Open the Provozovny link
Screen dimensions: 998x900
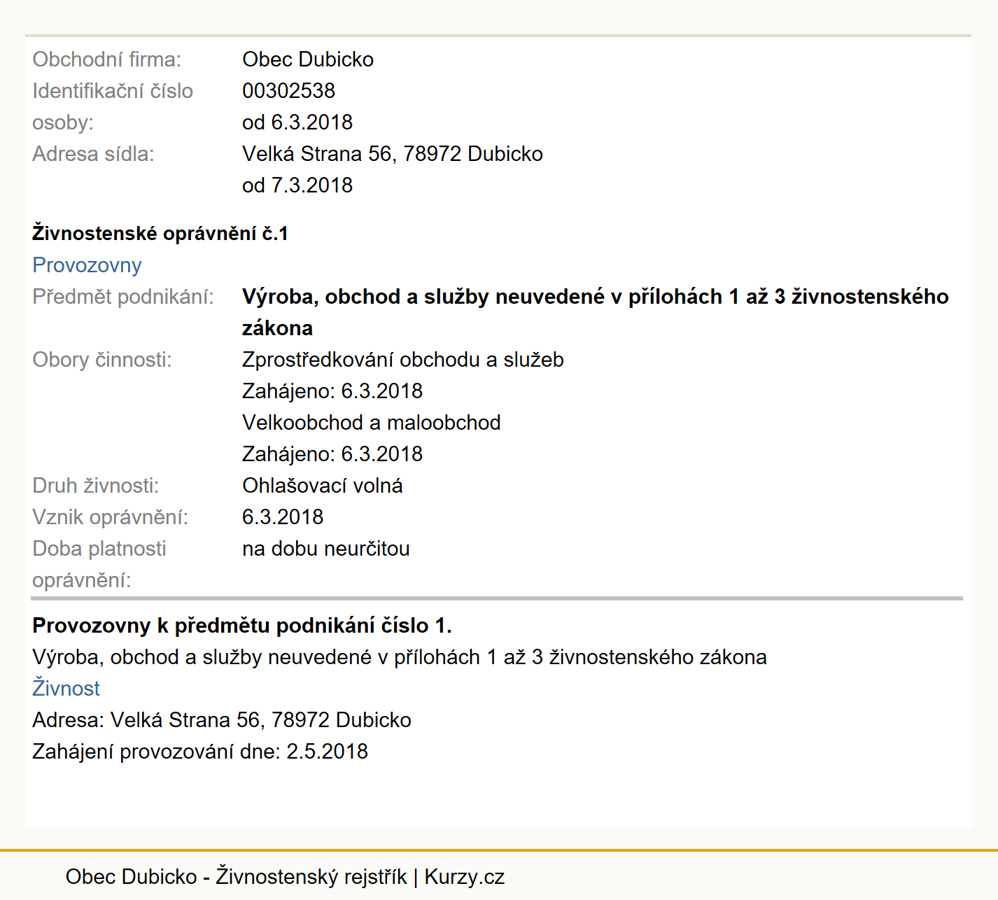[87, 265]
